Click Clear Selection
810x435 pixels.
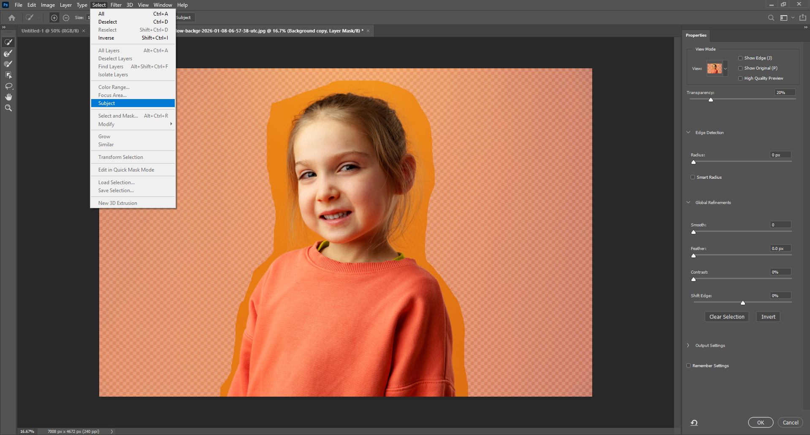[x=726, y=317]
